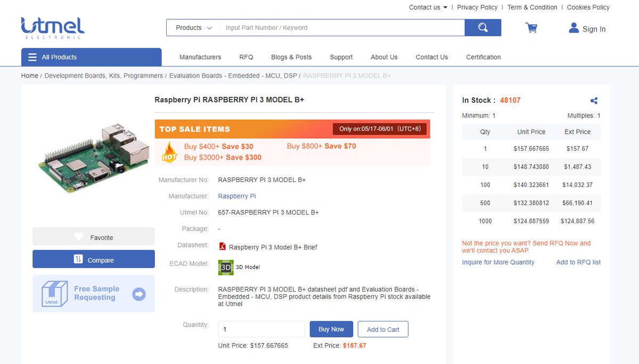
Task: Click the magnifier search button
Action: pyautogui.click(x=483, y=28)
